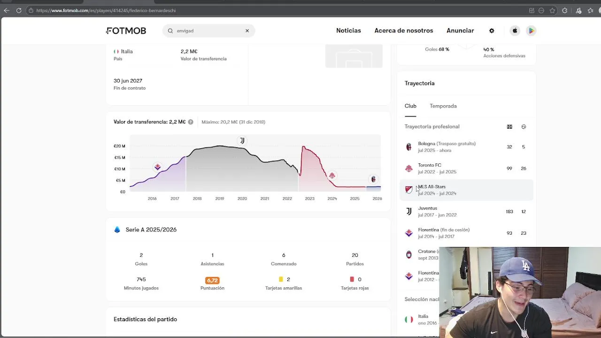Click the Juventus crest in career list
This screenshot has height=338, width=601.
pyautogui.click(x=409, y=212)
